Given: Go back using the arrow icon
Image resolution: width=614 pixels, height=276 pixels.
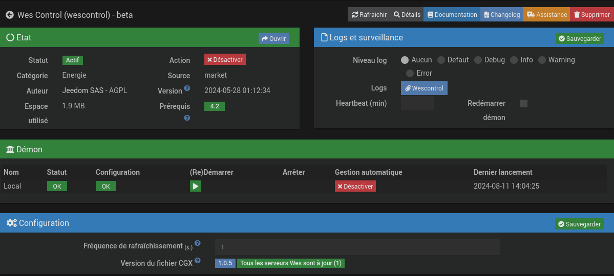Looking at the screenshot, I should click(x=10, y=15).
